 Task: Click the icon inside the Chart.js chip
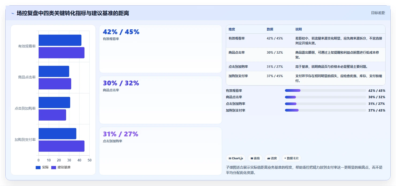point(230,158)
